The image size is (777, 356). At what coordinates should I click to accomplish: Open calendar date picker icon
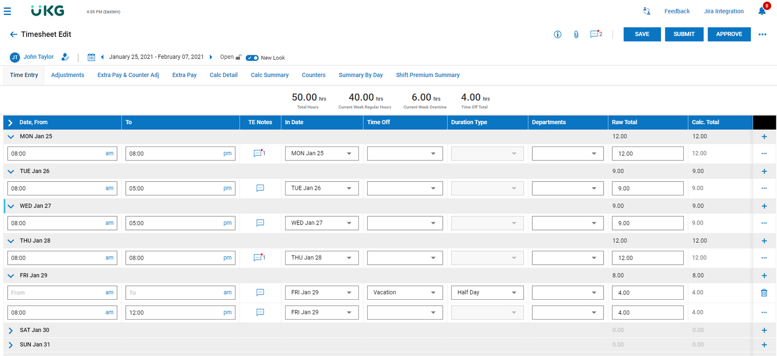coord(91,57)
